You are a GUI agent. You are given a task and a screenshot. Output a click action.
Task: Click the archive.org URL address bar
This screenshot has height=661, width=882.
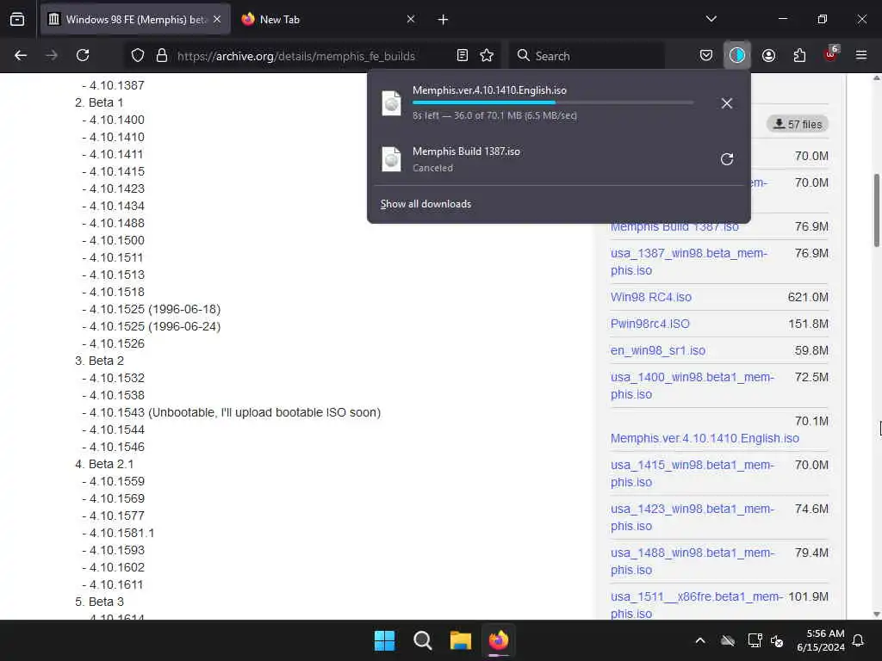pyautogui.click(x=296, y=56)
